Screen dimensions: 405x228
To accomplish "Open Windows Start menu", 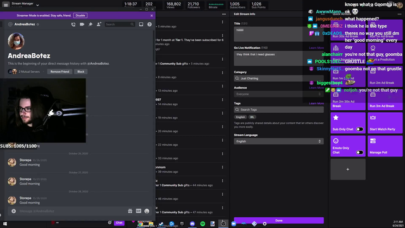I will [5, 224].
